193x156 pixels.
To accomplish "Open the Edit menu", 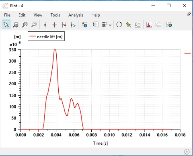I will 22,15.
